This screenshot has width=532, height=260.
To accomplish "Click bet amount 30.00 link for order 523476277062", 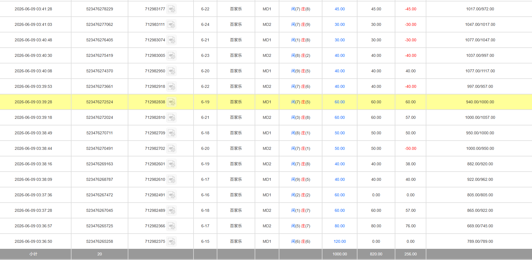I will click(340, 24).
